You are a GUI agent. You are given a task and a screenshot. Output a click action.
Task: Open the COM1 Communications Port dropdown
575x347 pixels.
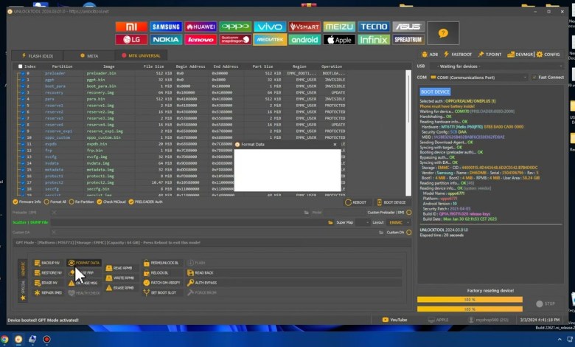pos(478,78)
